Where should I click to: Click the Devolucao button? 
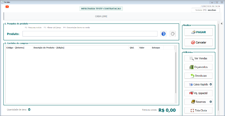point(198,76)
